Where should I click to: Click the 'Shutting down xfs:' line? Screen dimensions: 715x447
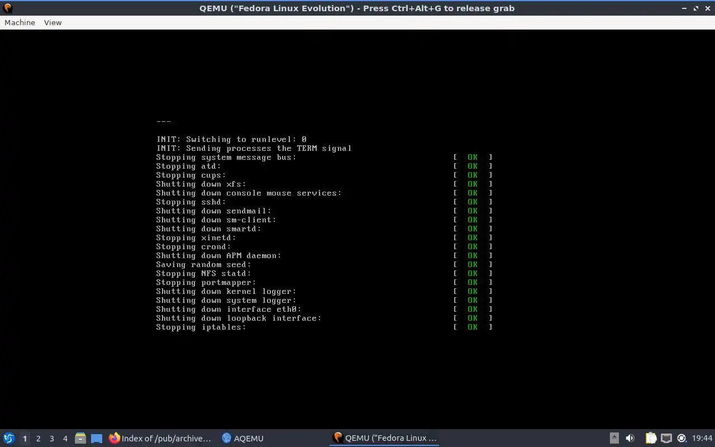(x=201, y=184)
